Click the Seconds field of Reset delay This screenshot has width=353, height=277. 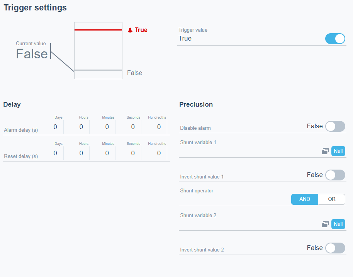[x=132, y=153]
